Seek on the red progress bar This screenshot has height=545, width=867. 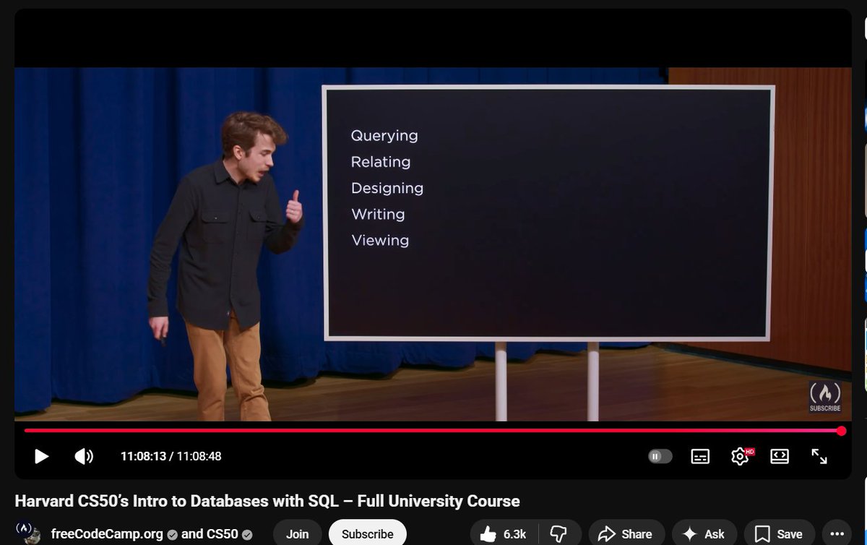[x=432, y=431]
